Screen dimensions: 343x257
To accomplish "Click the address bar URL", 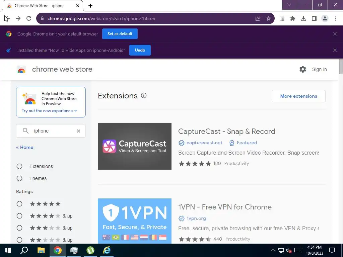I will [101, 19].
